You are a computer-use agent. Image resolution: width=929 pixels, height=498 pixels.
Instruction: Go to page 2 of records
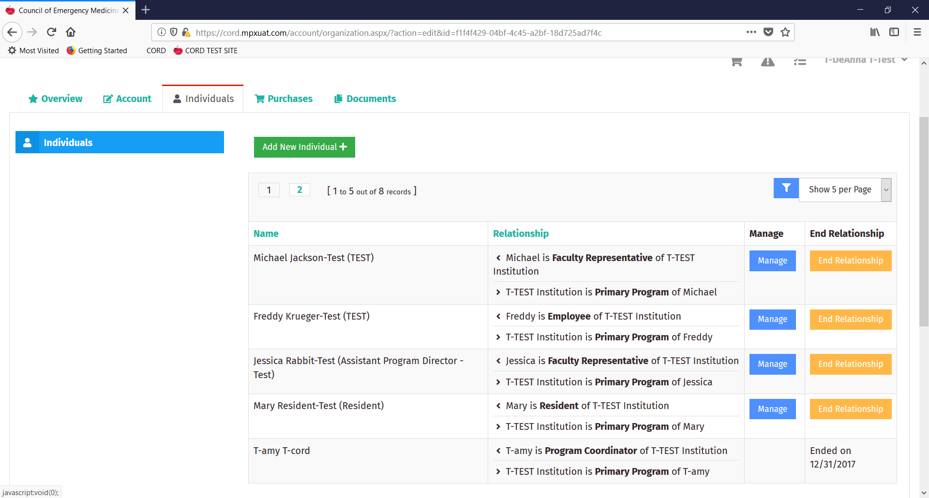pyautogui.click(x=300, y=190)
